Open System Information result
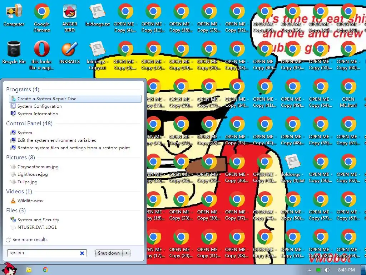Viewport: 366px width, 275px height. pos(75,114)
